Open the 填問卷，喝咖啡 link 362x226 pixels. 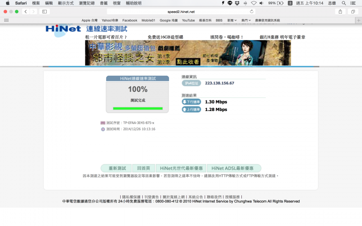coord(226,37)
